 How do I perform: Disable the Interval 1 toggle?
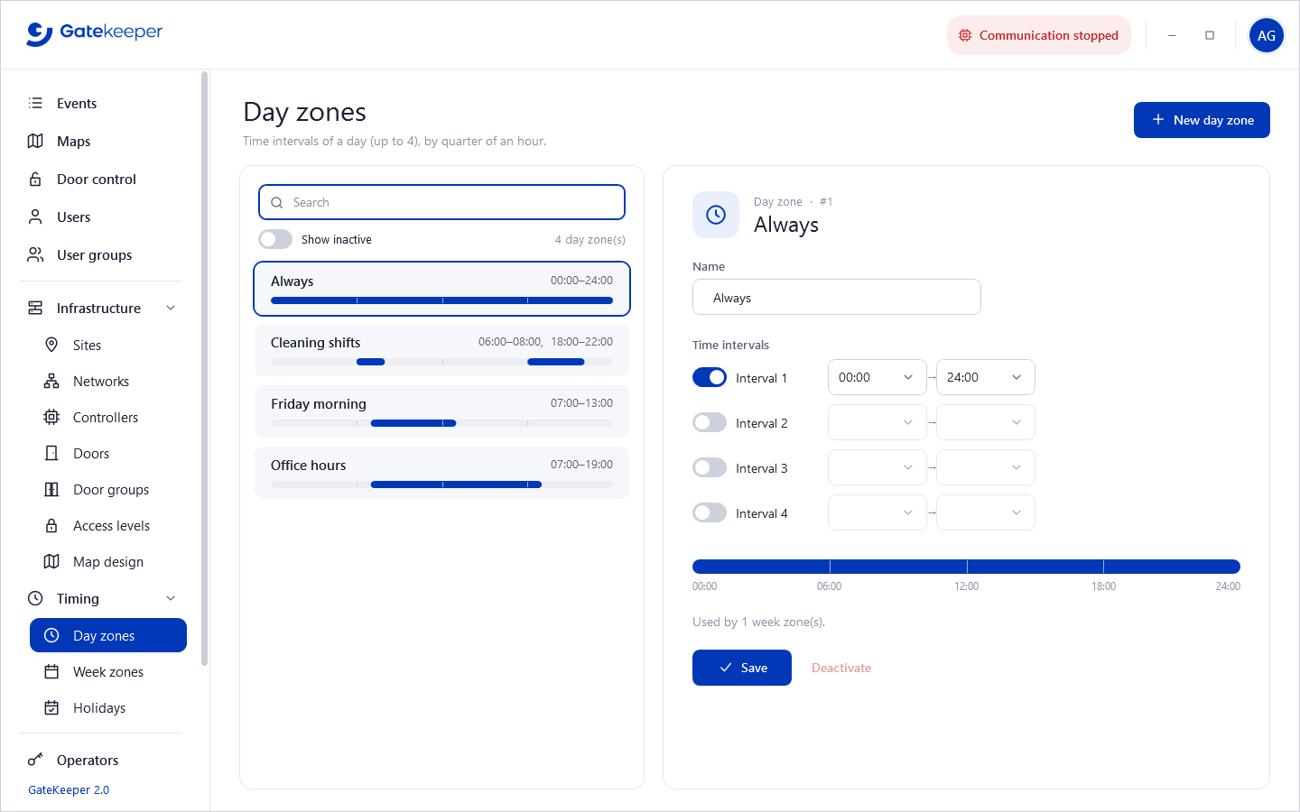coord(710,377)
